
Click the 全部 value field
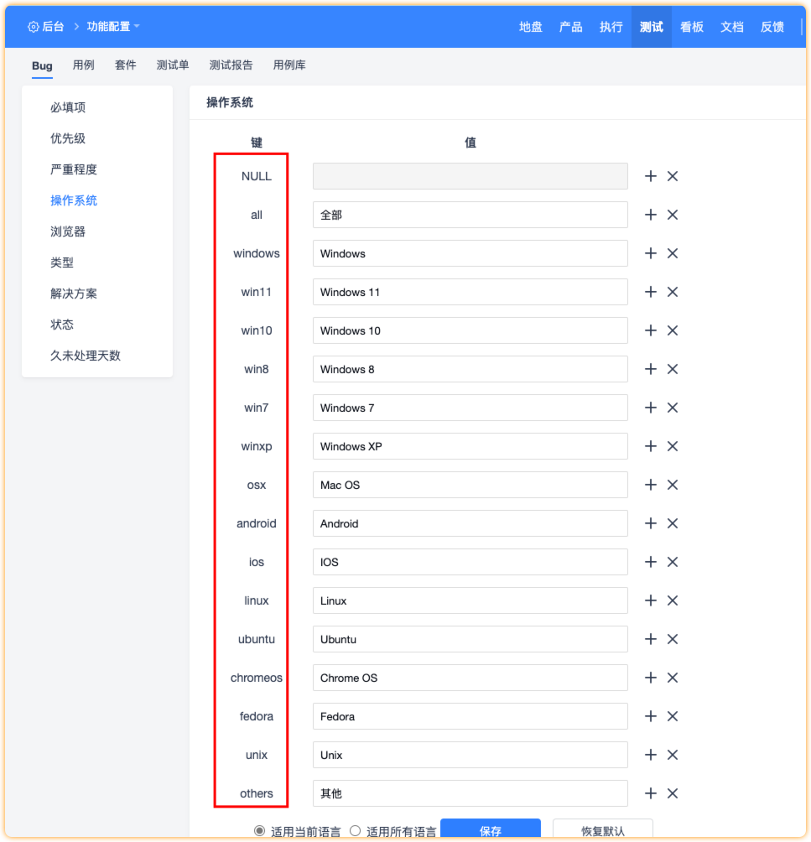pyautogui.click(x=470, y=215)
